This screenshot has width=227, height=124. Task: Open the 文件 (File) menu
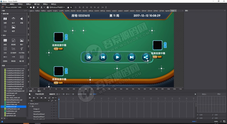click(x=4, y=4)
